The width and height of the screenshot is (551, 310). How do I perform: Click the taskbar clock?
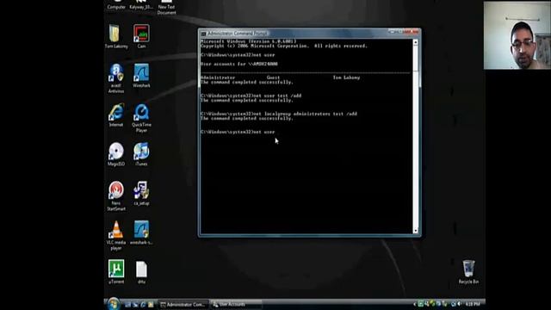click(473, 304)
